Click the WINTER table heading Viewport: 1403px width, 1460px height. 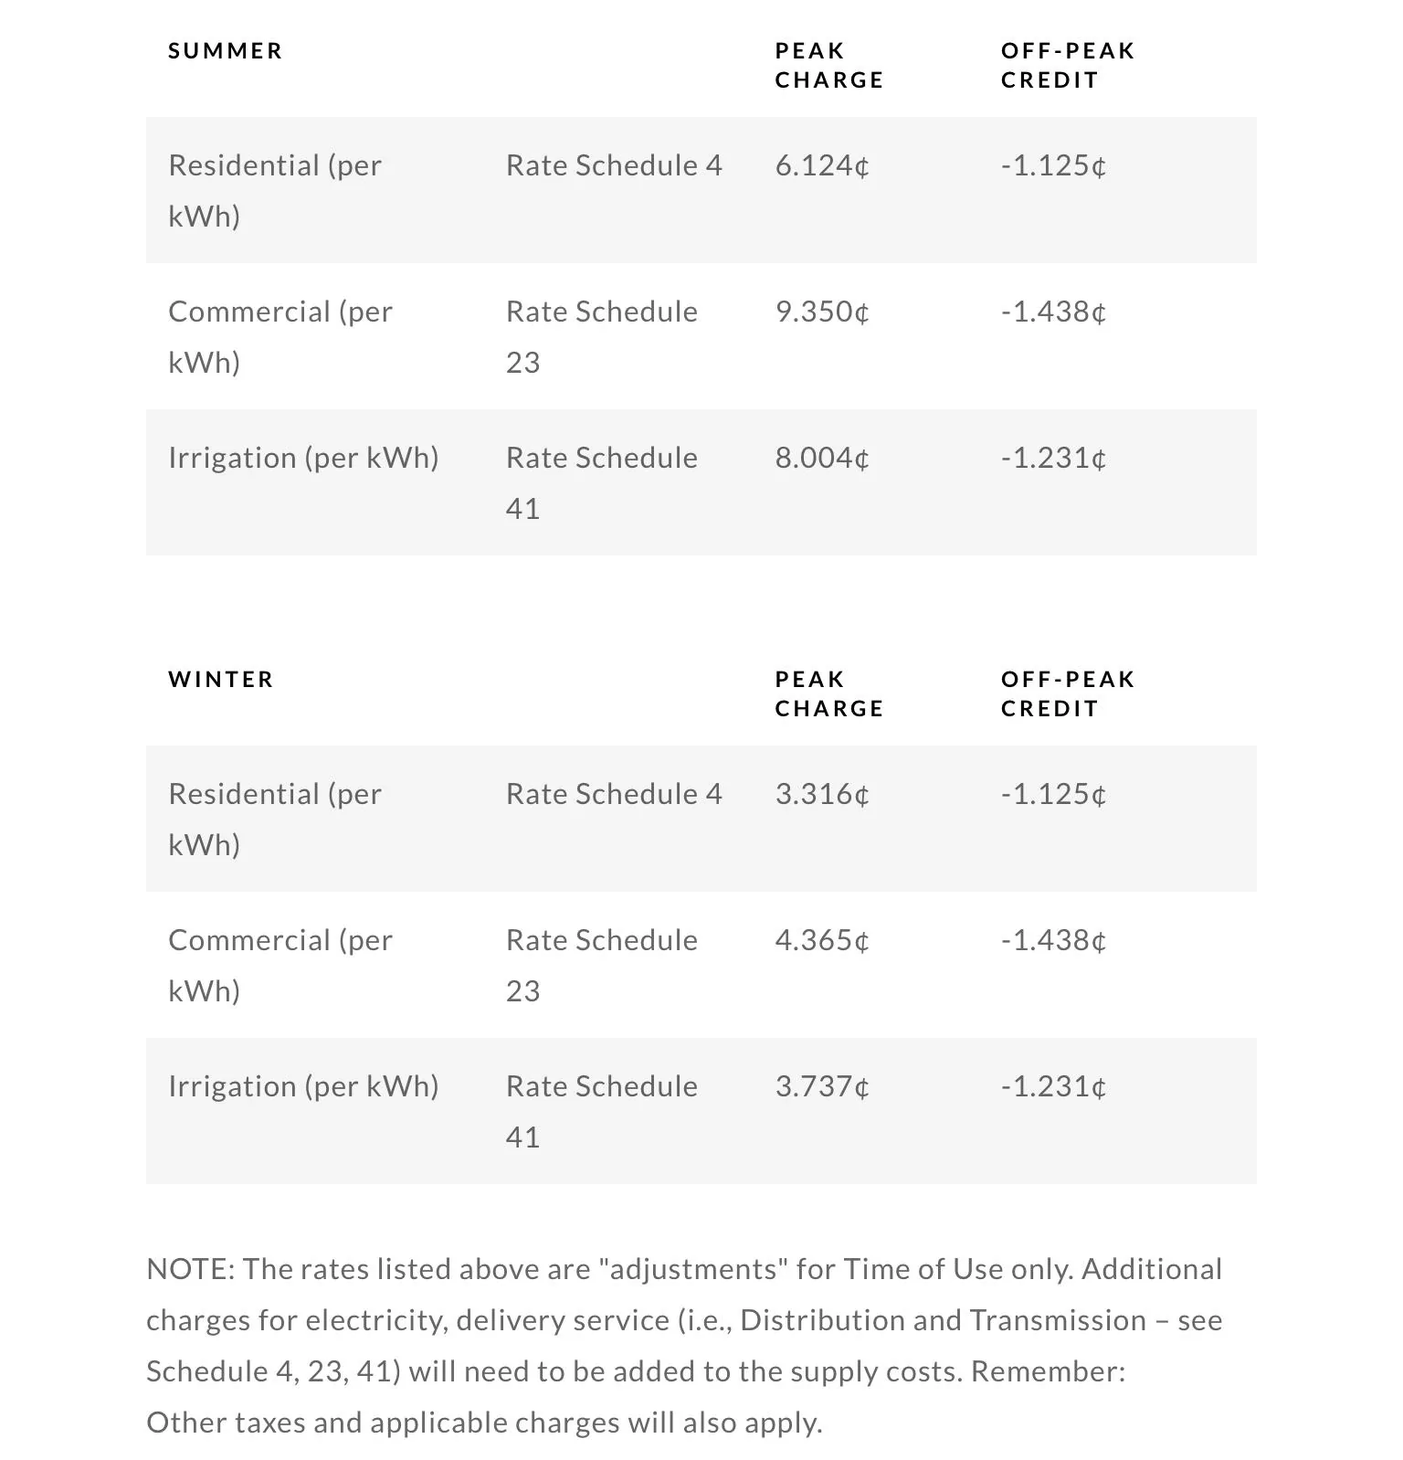(x=220, y=680)
